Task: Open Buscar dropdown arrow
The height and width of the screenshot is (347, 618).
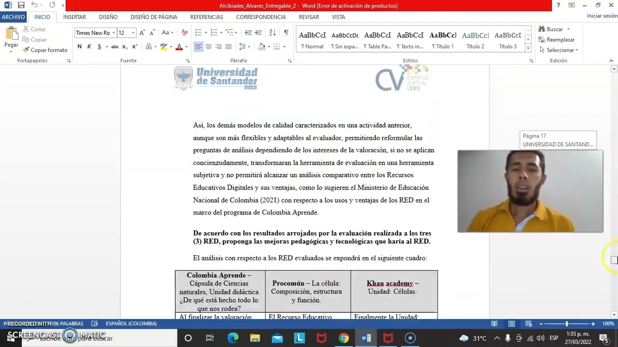Action: coord(568,29)
